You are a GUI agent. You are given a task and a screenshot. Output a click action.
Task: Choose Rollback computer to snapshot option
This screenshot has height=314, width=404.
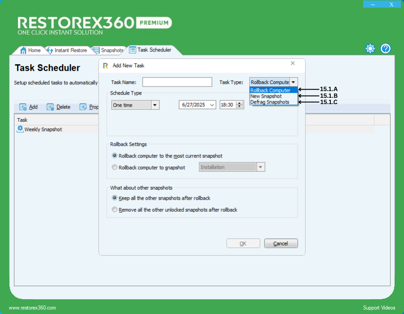(x=115, y=168)
